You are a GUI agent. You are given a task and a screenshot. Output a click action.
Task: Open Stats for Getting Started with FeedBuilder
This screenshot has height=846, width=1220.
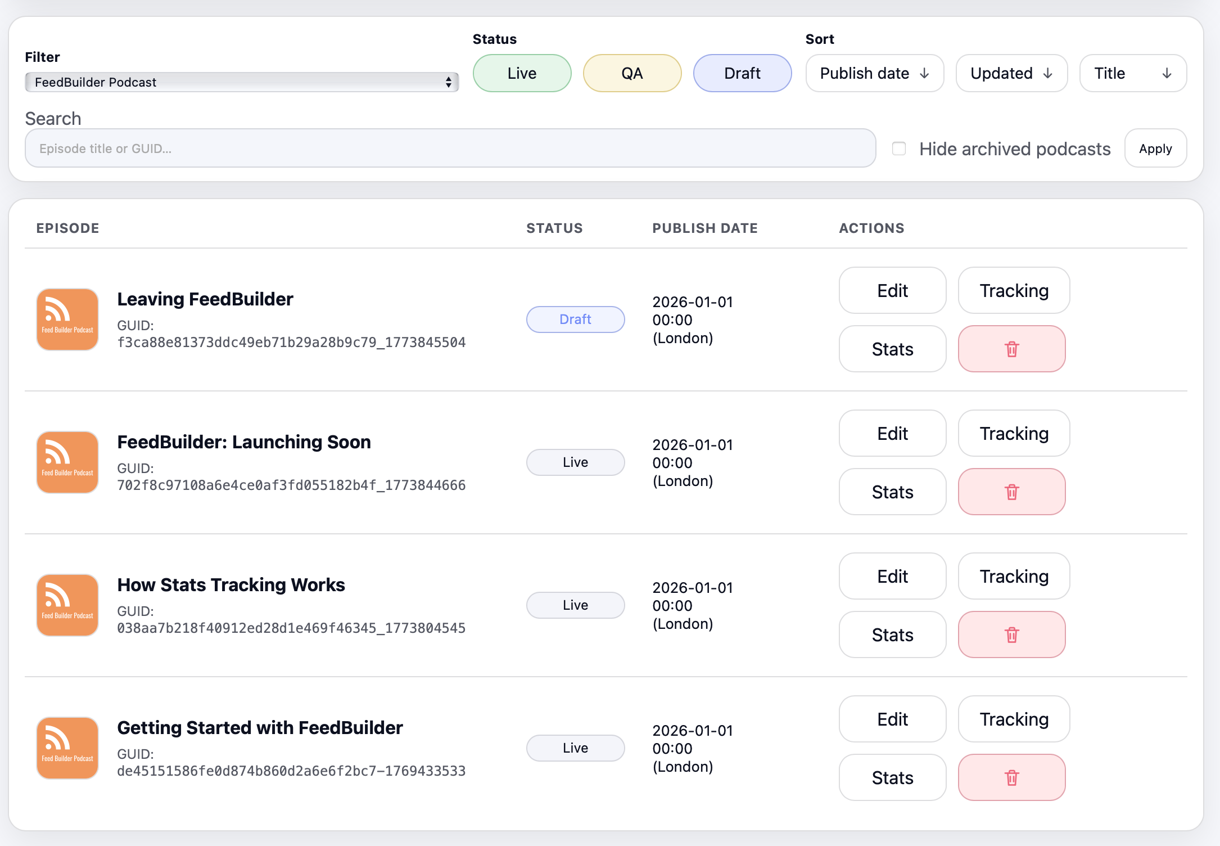[892, 777]
